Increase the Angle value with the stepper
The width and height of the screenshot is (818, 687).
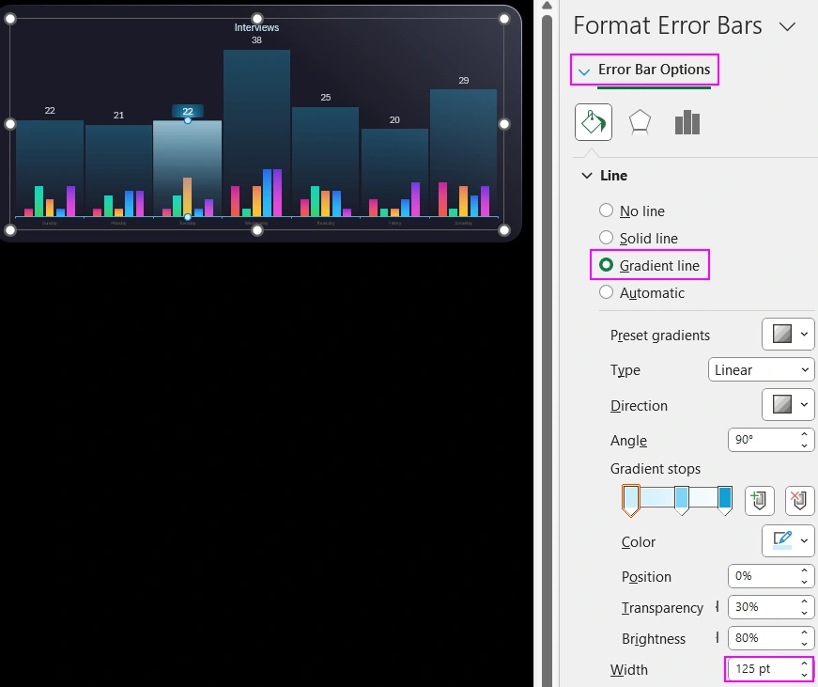coord(806,434)
